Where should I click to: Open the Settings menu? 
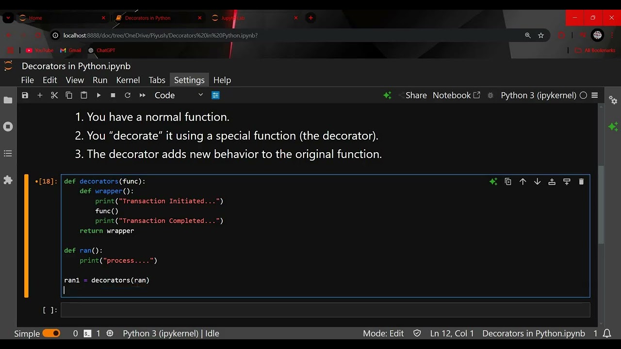point(189,80)
